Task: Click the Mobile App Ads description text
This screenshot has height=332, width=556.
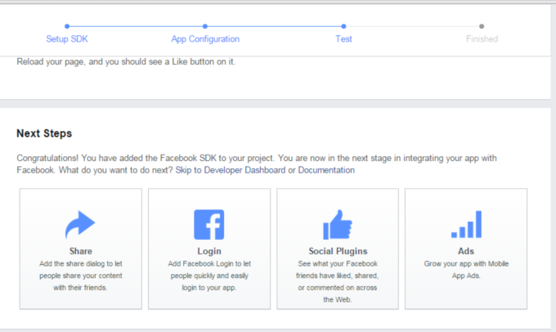Action: pyautogui.click(x=466, y=270)
